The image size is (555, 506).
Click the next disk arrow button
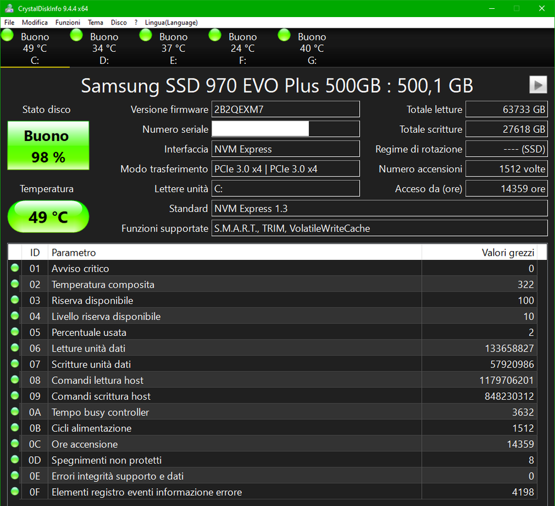tap(538, 85)
